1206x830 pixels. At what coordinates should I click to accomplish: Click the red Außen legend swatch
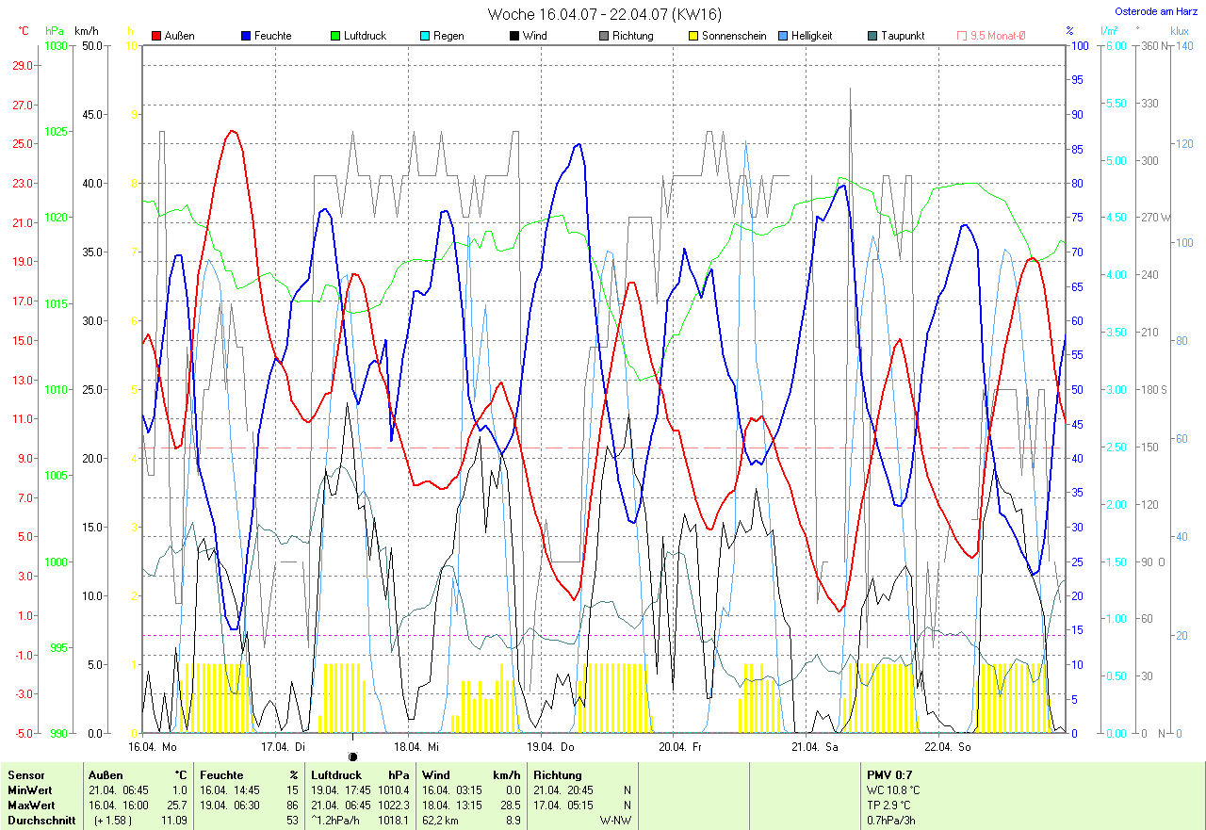pyautogui.click(x=156, y=36)
